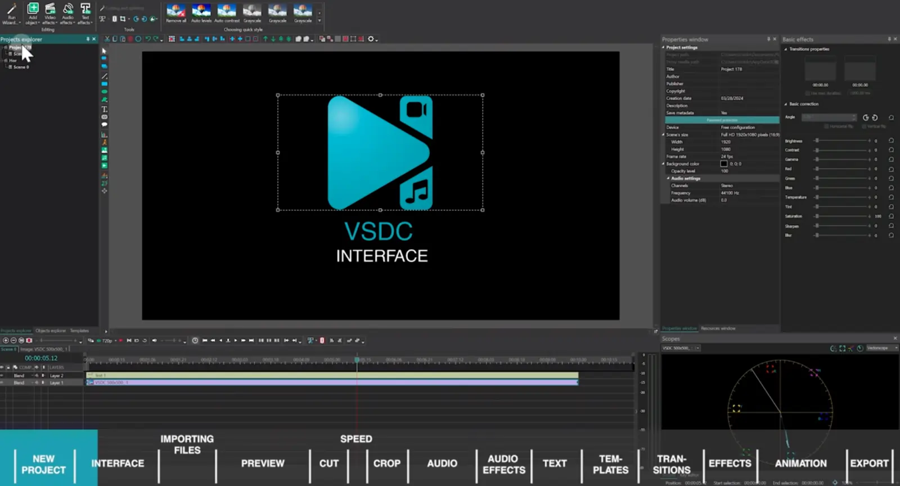Click the red record button on timeline toolbar
This screenshot has height=486, width=900.
pyautogui.click(x=120, y=340)
